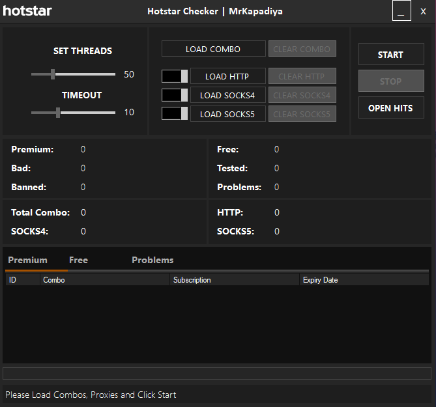Viewport: 436px width, 407px height.
Task: Click the empty progress bar
Action: [217, 373]
